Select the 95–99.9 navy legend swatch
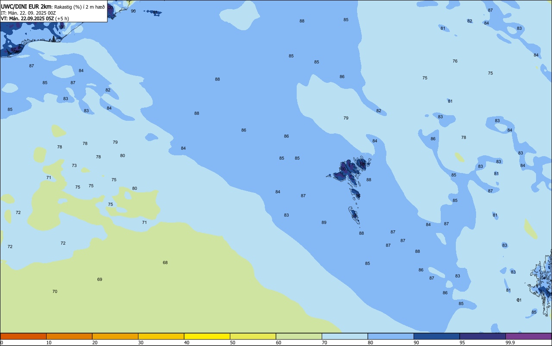 (x=483, y=336)
